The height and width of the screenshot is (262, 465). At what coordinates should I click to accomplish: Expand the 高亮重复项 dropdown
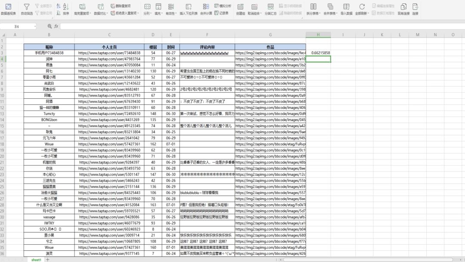90,13
